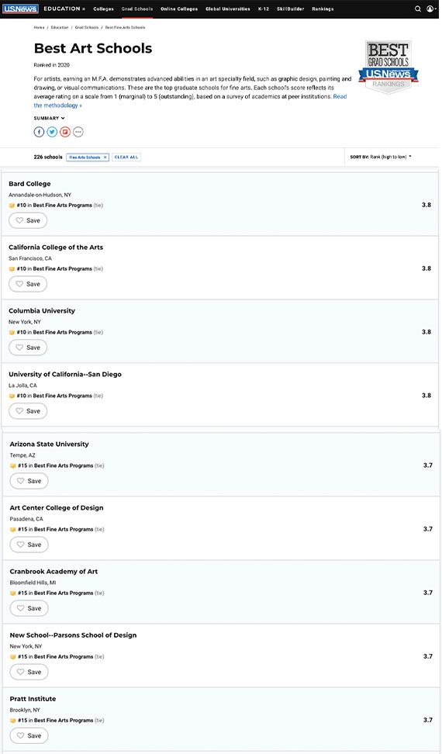The image size is (442, 754).
Task: Open the Sort By rank dropdown
Action: (x=381, y=157)
